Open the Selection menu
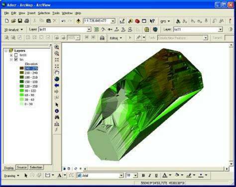The width and height of the screenshot is (236, 187). pos(44,13)
